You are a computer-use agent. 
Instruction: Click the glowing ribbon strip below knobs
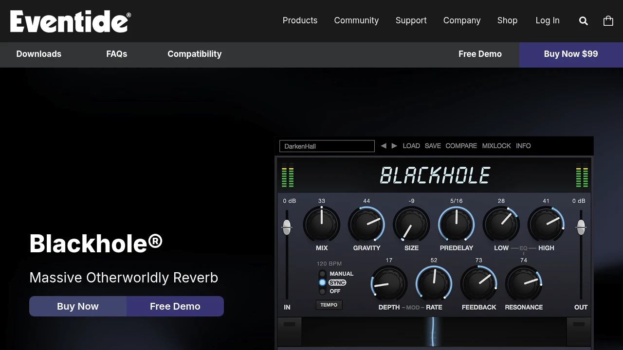(434, 332)
